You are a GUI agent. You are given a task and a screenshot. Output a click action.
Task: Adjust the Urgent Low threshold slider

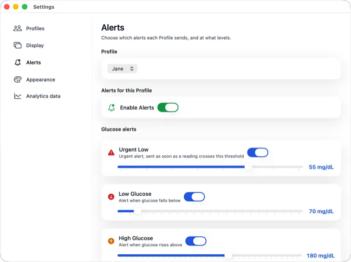(210, 167)
